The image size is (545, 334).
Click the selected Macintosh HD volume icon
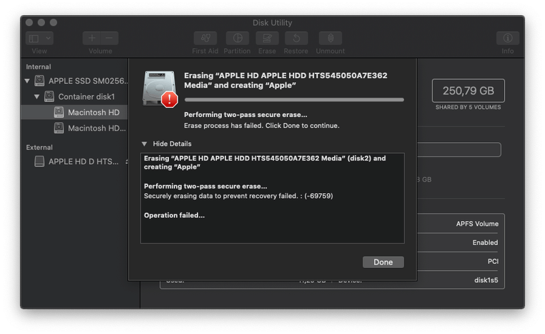59,112
